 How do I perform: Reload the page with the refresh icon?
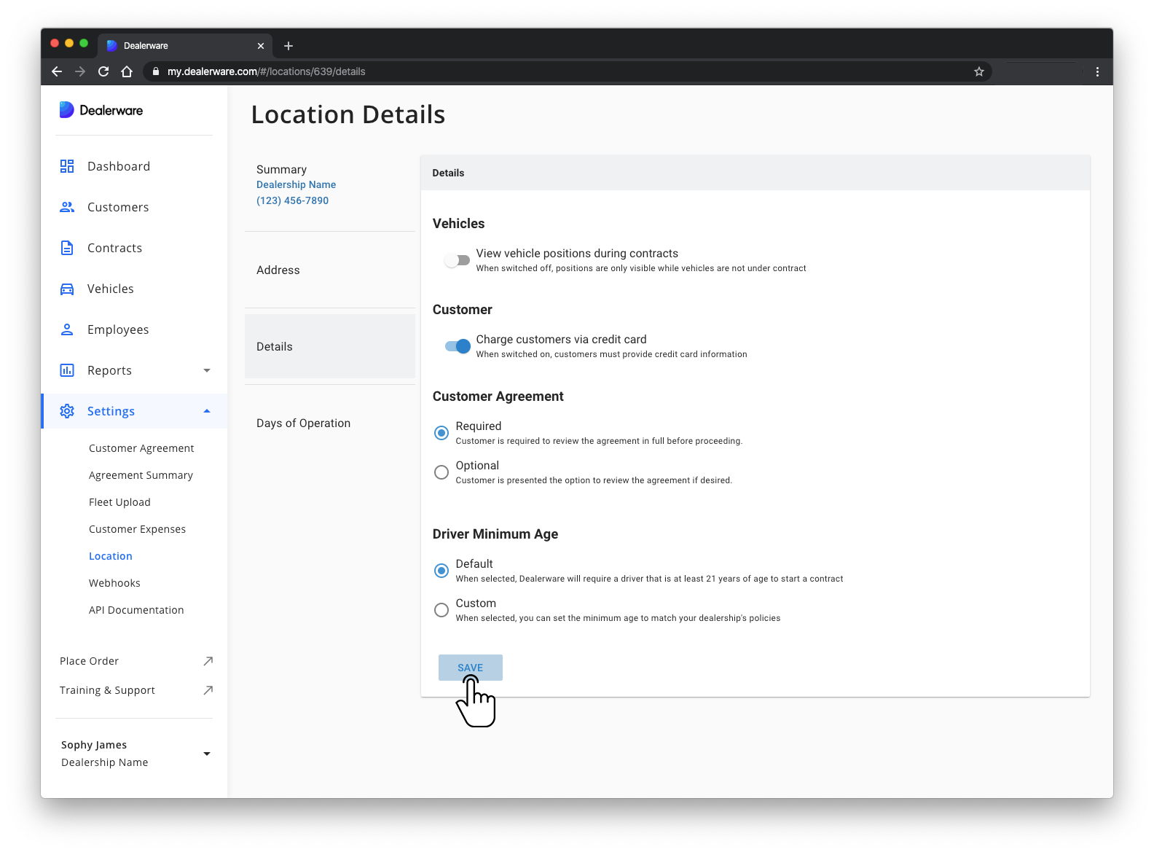(103, 71)
